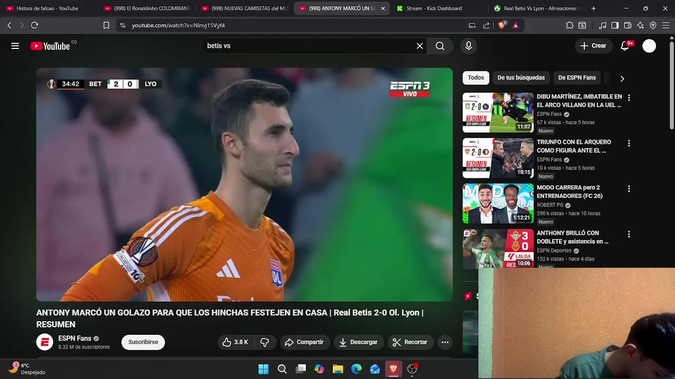Open more video actions menu
This screenshot has width=675, height=379.
pyautogui.click(x=445, y=342)
